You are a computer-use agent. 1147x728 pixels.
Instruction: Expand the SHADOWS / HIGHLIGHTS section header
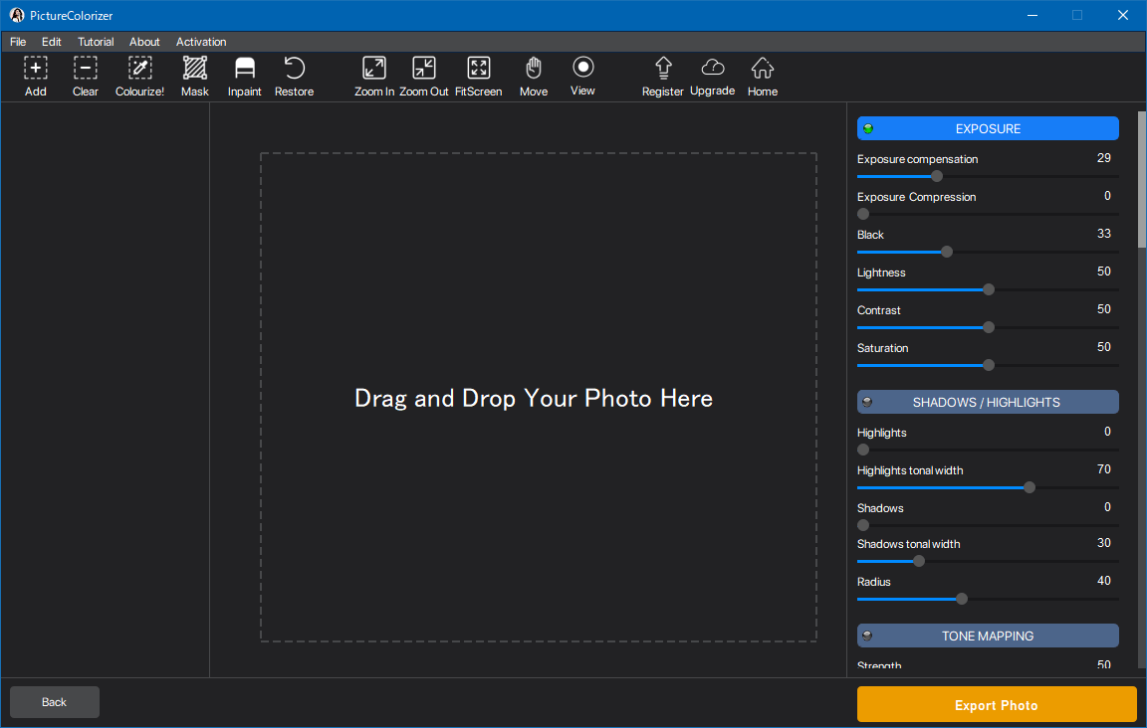point(988,402)
